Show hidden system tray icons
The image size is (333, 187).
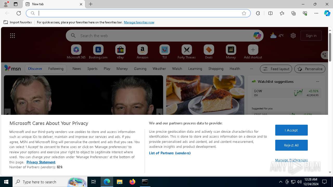click(280, 182)
